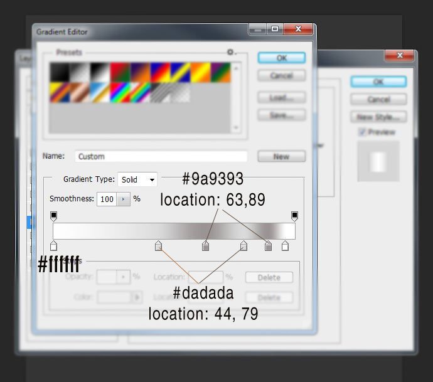Click the Delete button for opacity stop
Viewport: 433px width, 382px height.
coord(269,277)
